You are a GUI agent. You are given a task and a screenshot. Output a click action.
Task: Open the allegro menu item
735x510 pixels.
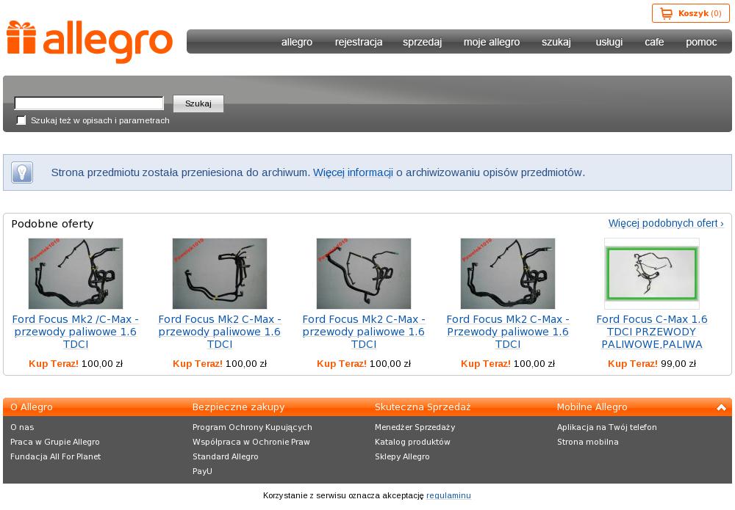pos(297,42)
